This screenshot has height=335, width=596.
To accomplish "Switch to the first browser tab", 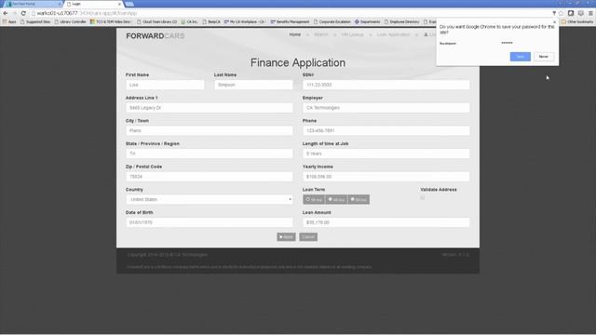I will pyautogui.click(x=33, y=4).
